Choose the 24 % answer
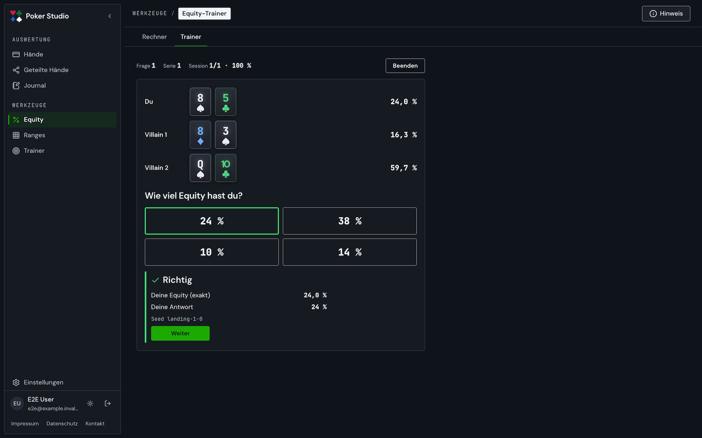702x438 pixels. point(212,221)
